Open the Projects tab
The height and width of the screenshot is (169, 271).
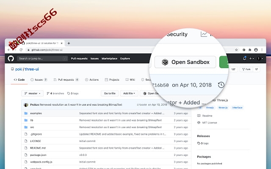[x=112, y=80]
